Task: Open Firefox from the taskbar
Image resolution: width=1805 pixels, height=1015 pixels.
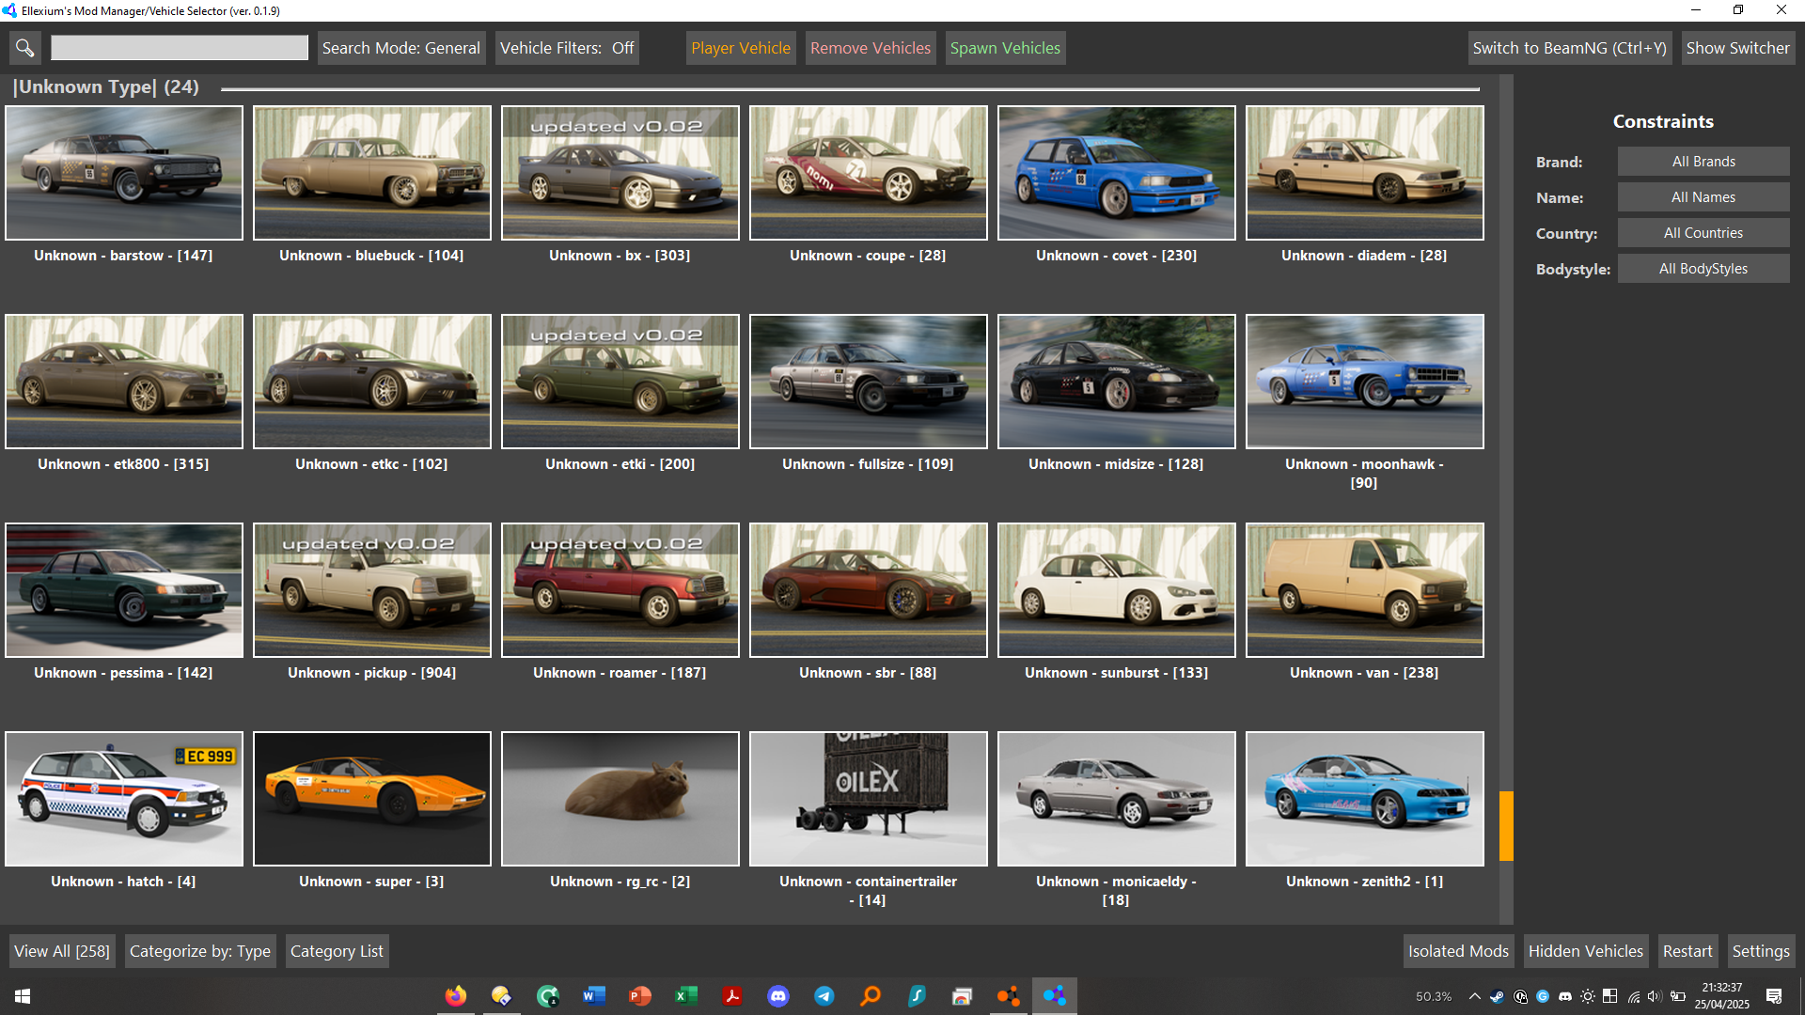Action: point(456,996)
